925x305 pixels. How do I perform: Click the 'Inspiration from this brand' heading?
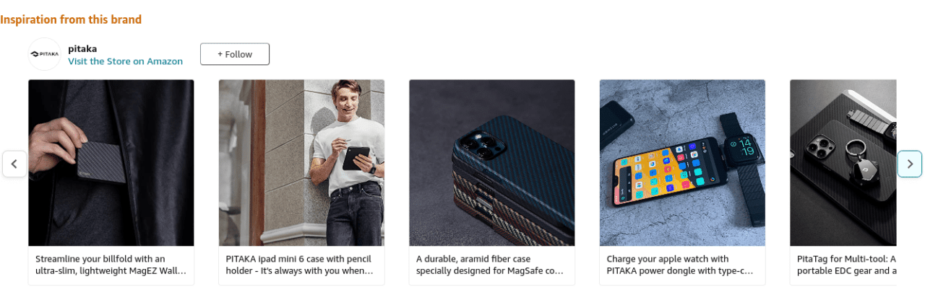point(71,19)
